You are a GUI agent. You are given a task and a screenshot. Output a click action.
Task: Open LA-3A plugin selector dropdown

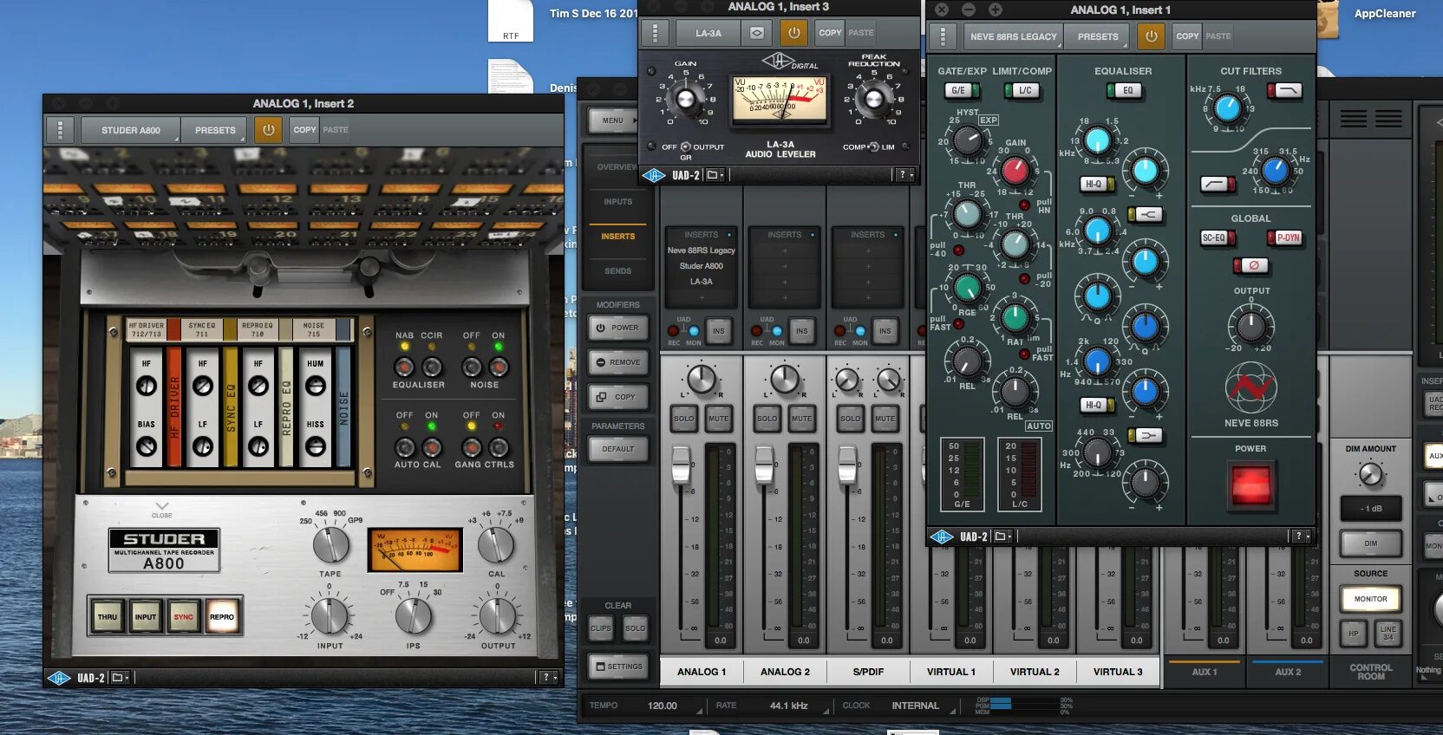[708, 33]
